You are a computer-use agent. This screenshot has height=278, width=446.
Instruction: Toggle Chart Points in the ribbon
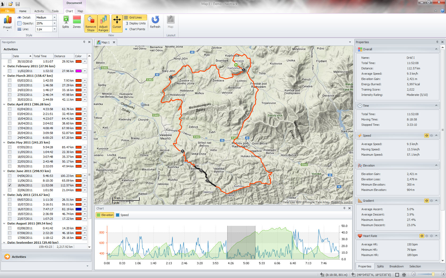[x=135, y=29]
